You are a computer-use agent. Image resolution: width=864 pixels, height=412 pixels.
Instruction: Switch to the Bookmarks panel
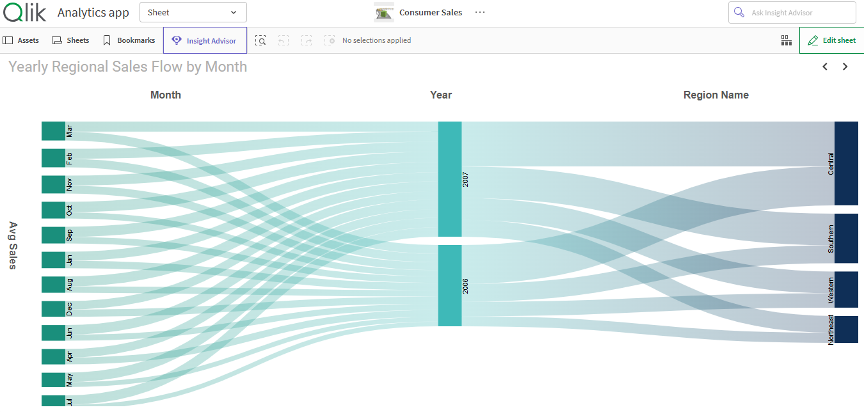[128, 40]
